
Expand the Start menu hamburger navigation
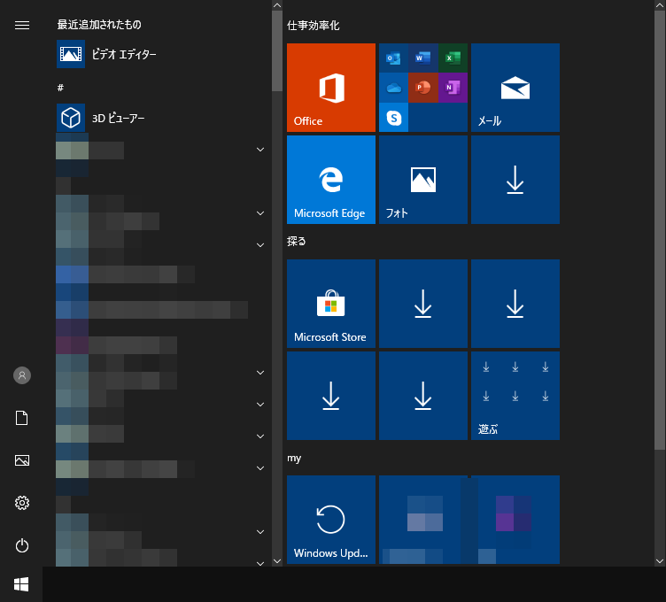coord(22,25)
